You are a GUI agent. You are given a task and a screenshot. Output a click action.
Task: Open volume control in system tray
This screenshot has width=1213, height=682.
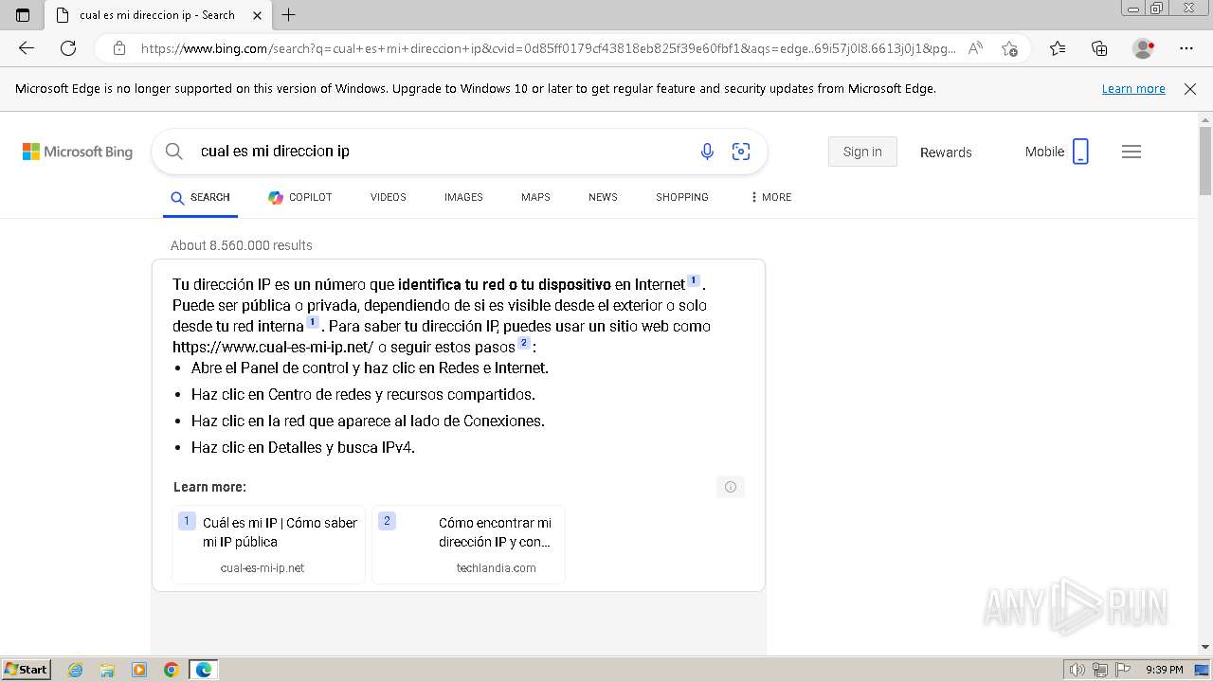pos(1078,670)
